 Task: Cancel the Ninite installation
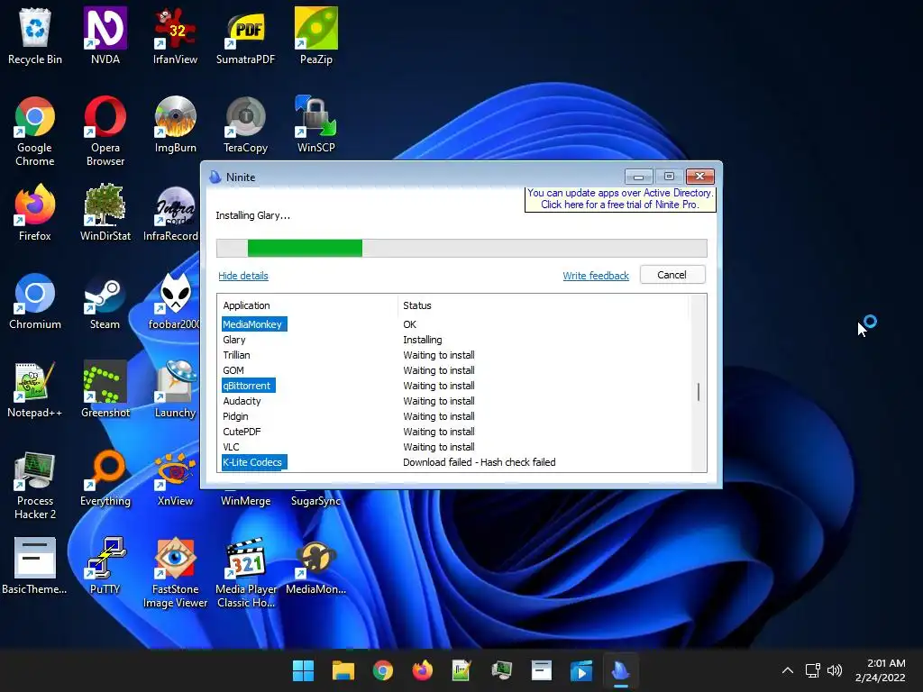pos(672,275)
